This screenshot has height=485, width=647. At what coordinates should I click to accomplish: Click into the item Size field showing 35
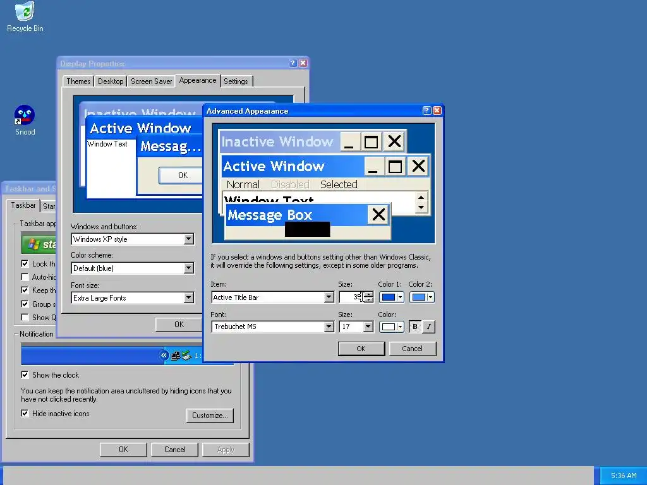coord(351,297)
